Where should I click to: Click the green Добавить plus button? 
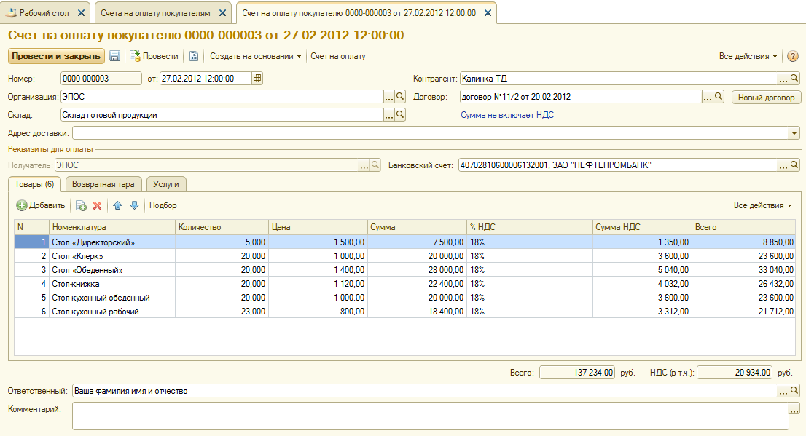coord(41,205)
